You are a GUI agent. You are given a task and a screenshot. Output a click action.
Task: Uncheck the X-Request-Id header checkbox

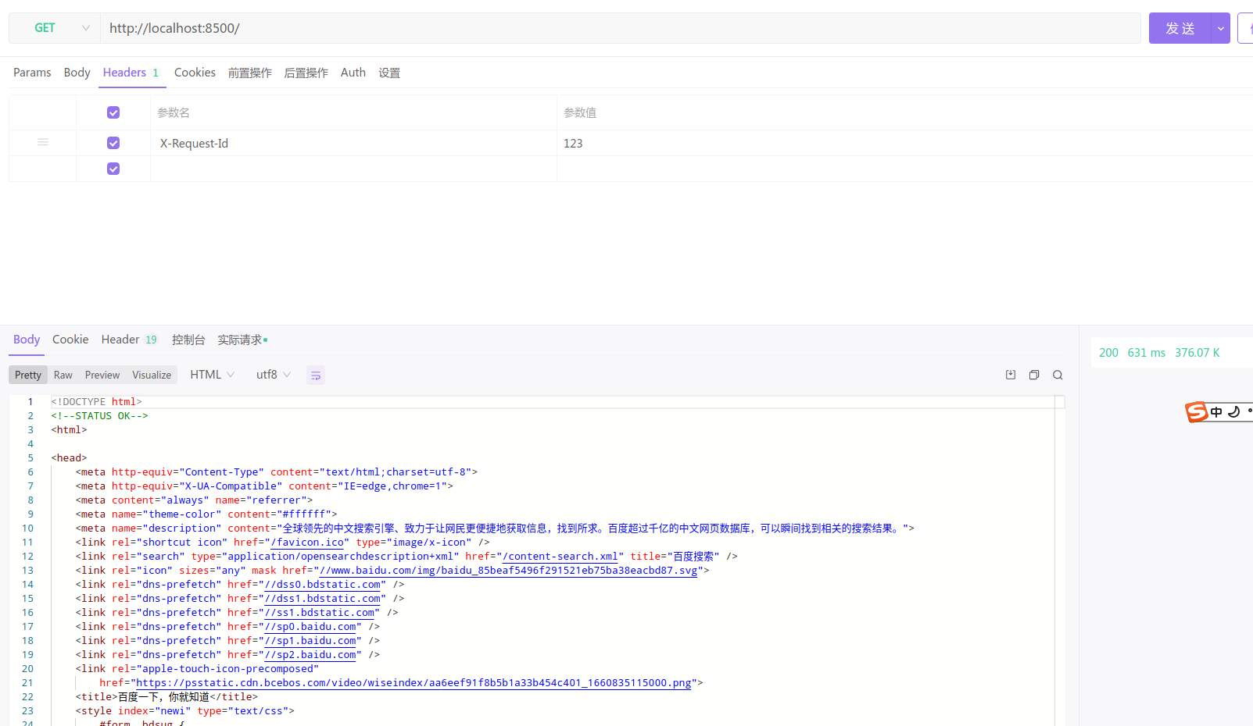pos(113,143)
